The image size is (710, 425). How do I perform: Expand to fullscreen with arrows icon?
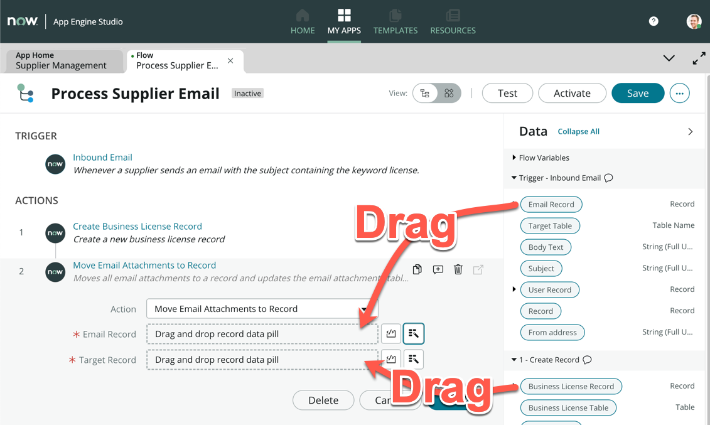pyautogui.click(x=699, y=58)
